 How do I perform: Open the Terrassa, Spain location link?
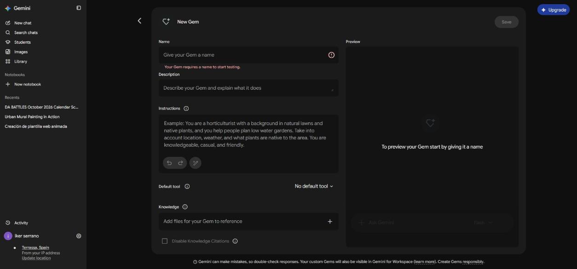(35, 247)
